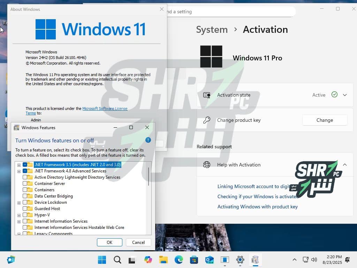Select the Container Server row label
The height and width of the screenshot is (268, 357).
pos(50,184)
